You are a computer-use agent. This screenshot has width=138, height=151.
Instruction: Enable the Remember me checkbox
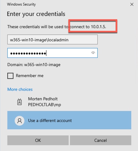pos(10,76)
